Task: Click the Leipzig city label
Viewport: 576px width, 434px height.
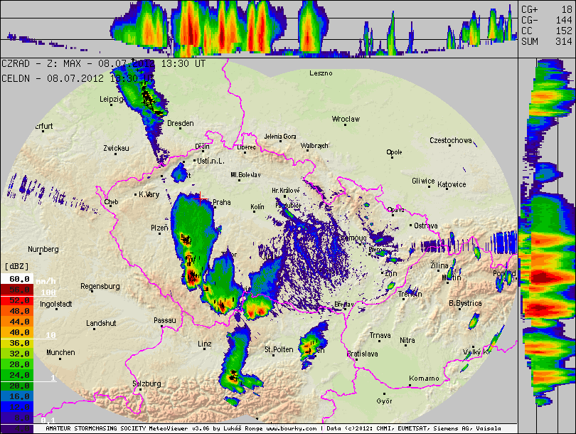Action: [112, 99]
